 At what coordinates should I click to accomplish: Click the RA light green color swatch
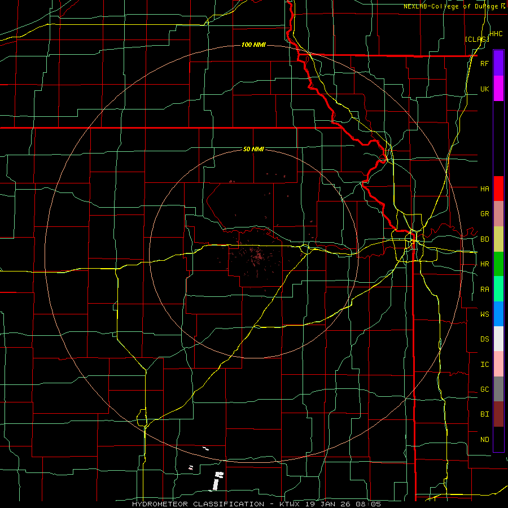tap(498, 289)
